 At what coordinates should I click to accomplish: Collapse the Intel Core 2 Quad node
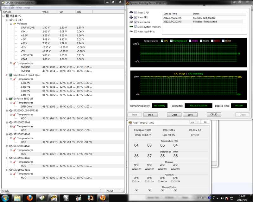(7, 75)
